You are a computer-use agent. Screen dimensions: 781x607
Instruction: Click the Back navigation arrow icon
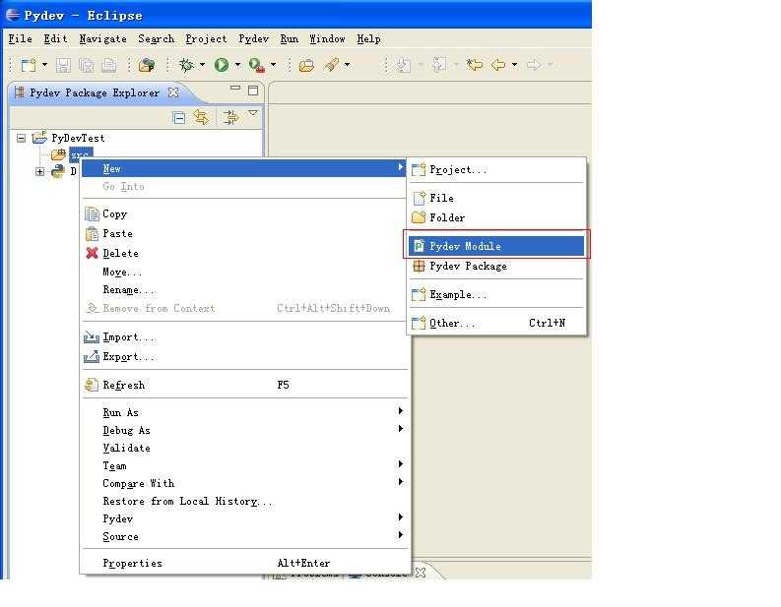point(498,65)
